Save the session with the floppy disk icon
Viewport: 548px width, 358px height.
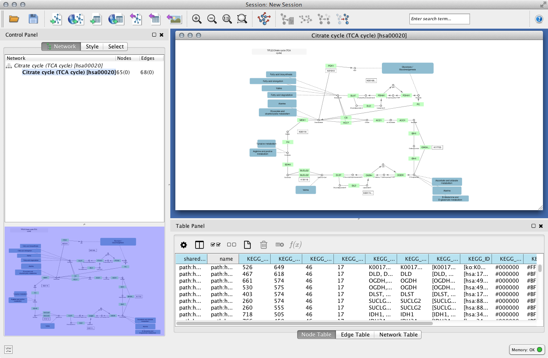pos(33,19)
